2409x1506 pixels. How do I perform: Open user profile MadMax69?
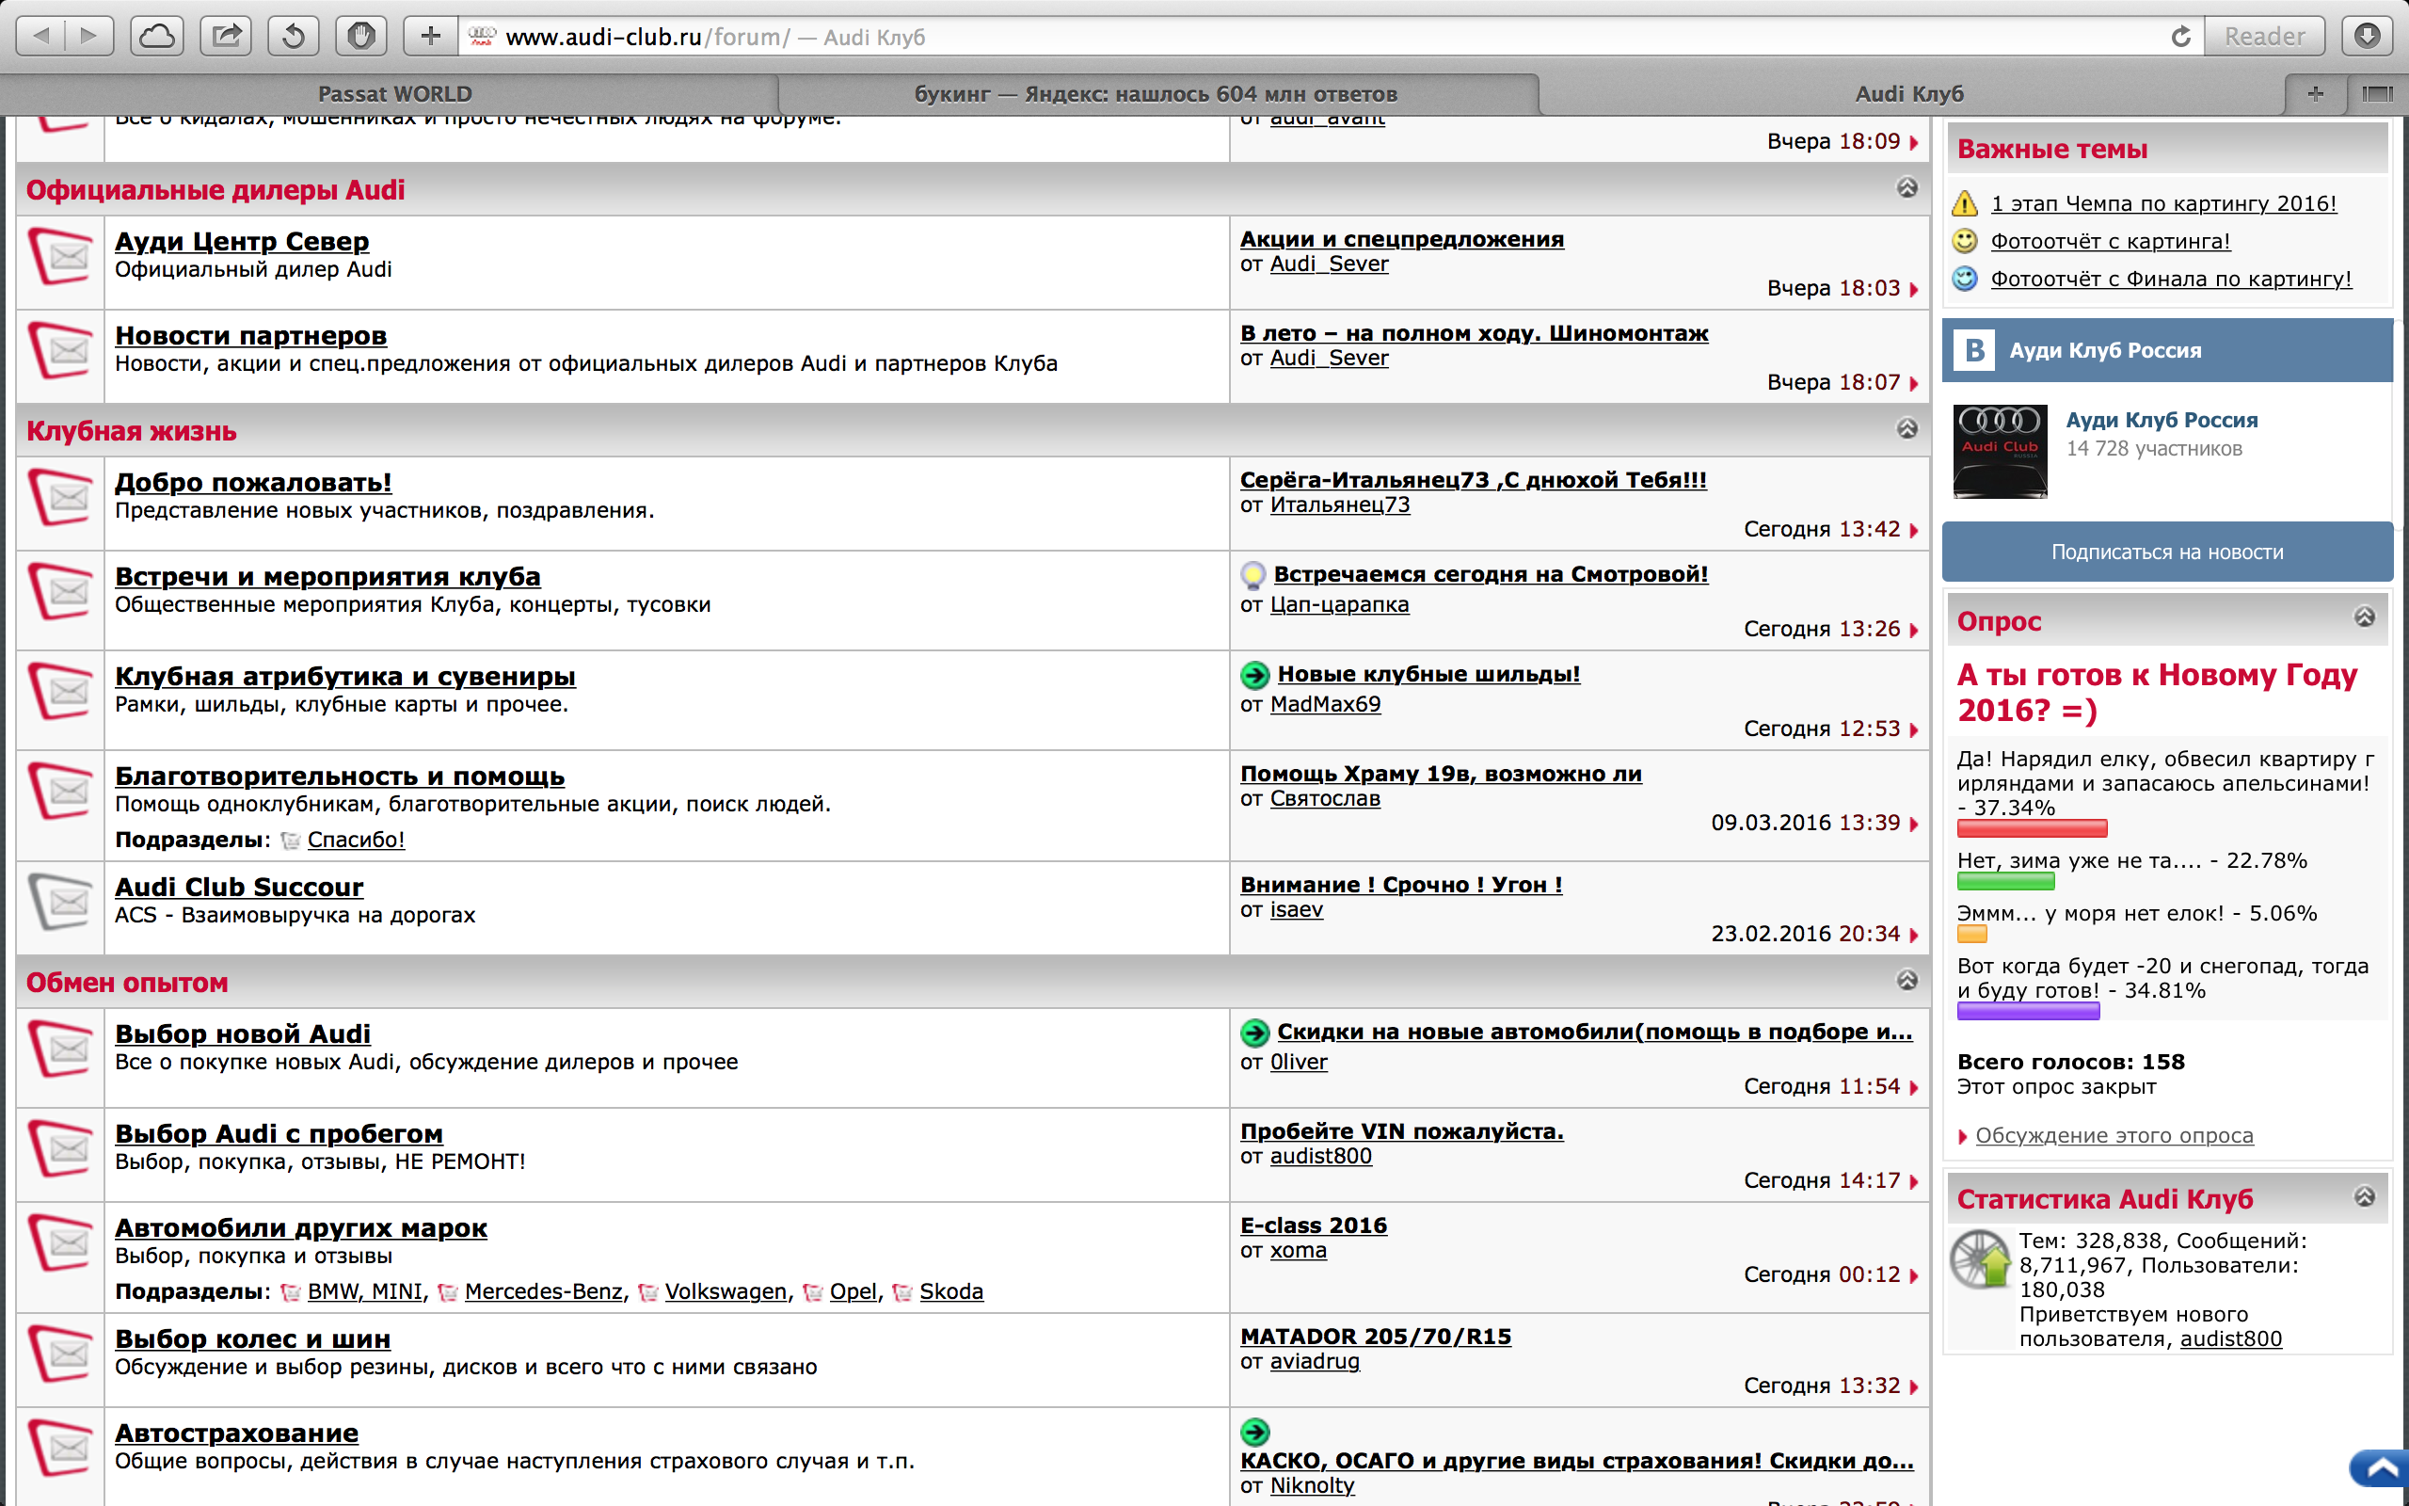pyautogui.click(x=1325, y=704)
